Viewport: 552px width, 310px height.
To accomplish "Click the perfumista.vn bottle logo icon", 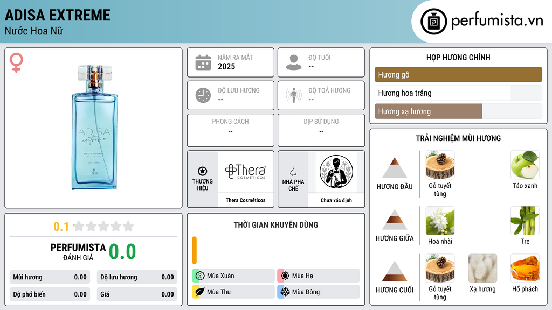I will [x=434, y=22].
